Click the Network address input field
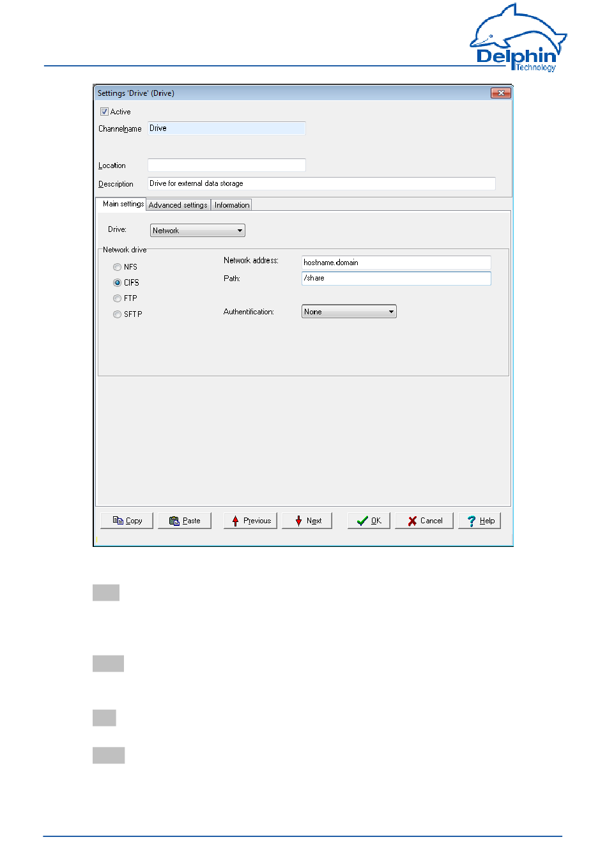The image size is (607, 867). pos(396,263)
